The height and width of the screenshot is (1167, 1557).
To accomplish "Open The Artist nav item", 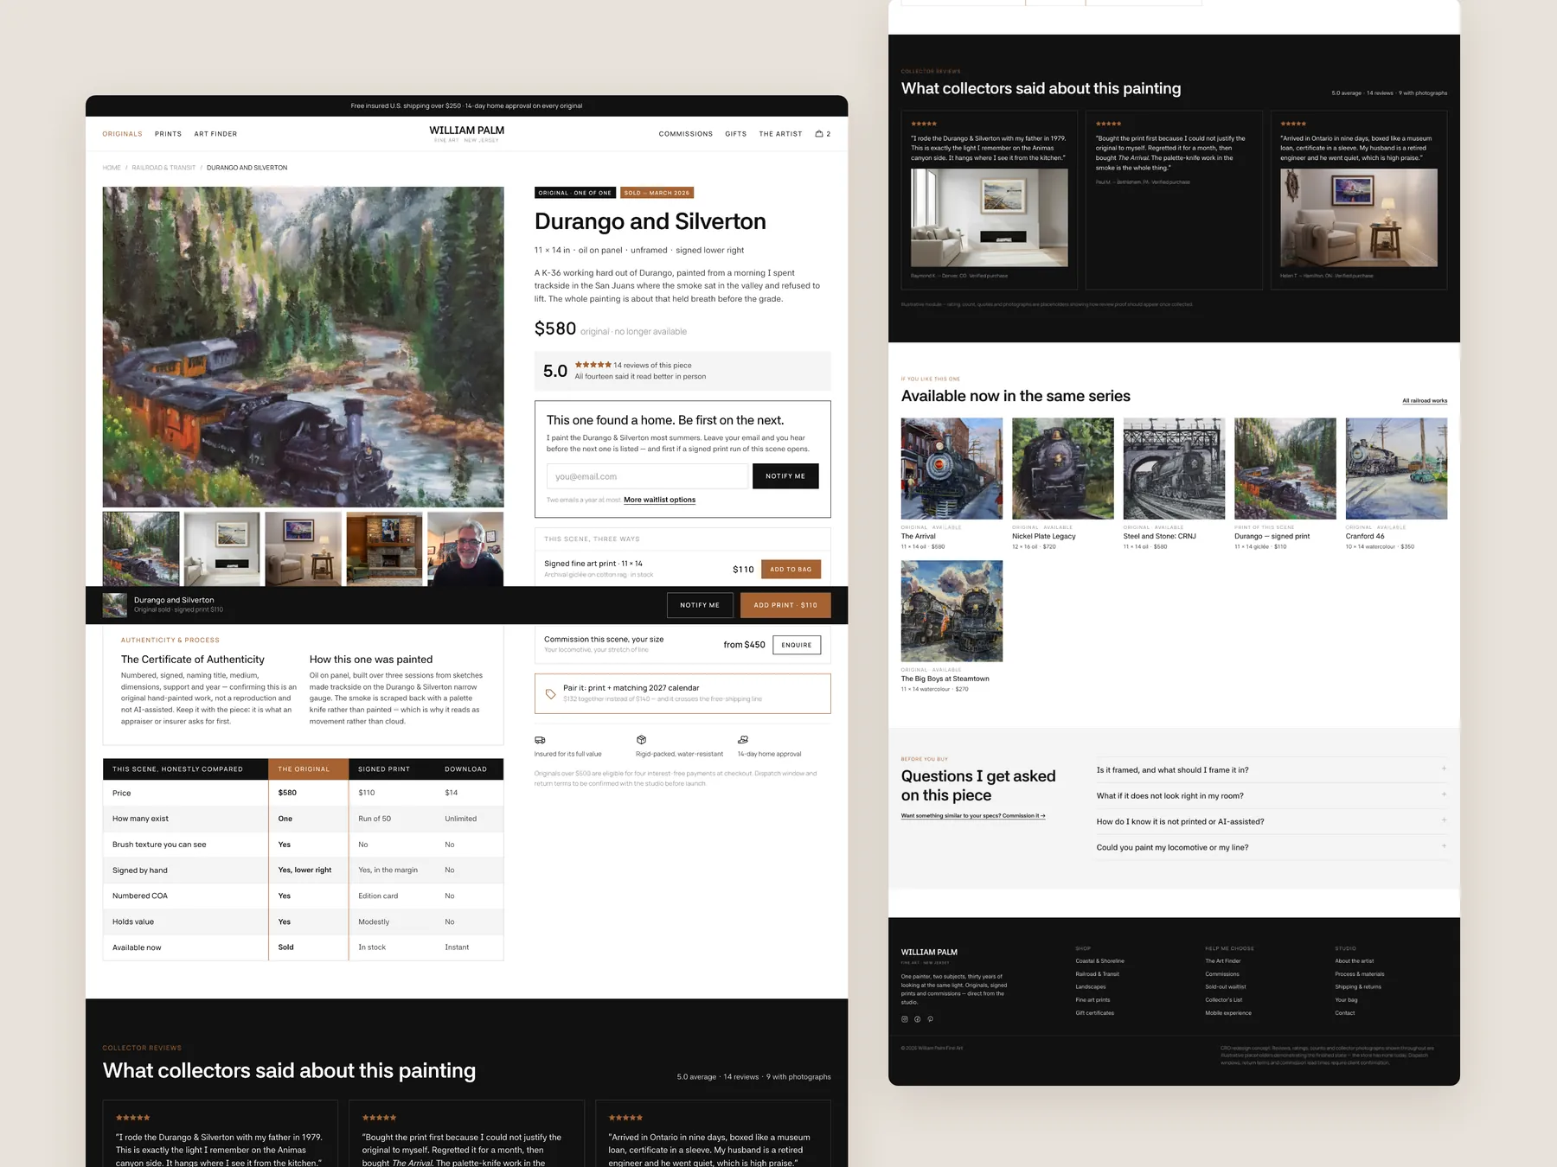I will (x=780, y=134).
